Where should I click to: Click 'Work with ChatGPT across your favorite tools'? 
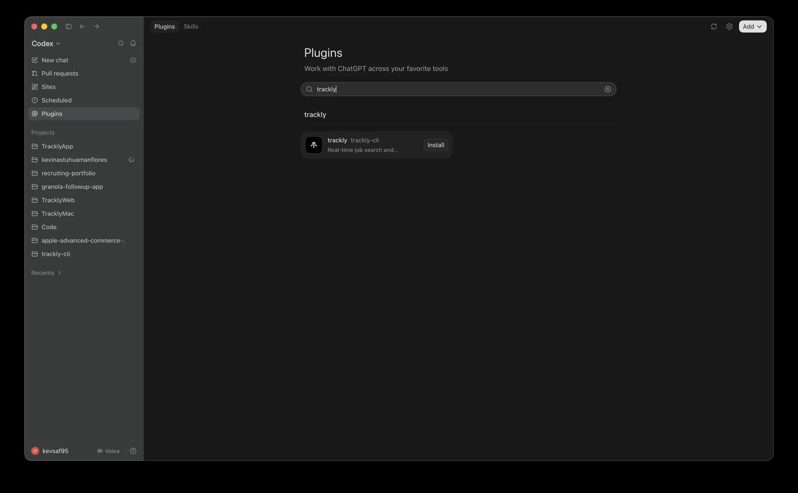point(376,69)
